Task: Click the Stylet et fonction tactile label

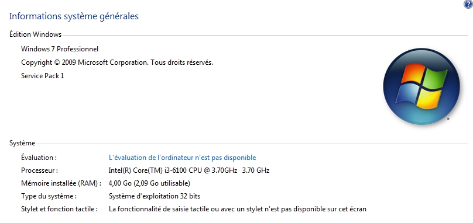Action: (x=60, y=209)
